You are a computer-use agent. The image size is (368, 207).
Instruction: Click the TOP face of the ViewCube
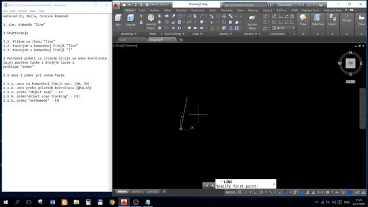click(x=350, y=63)
